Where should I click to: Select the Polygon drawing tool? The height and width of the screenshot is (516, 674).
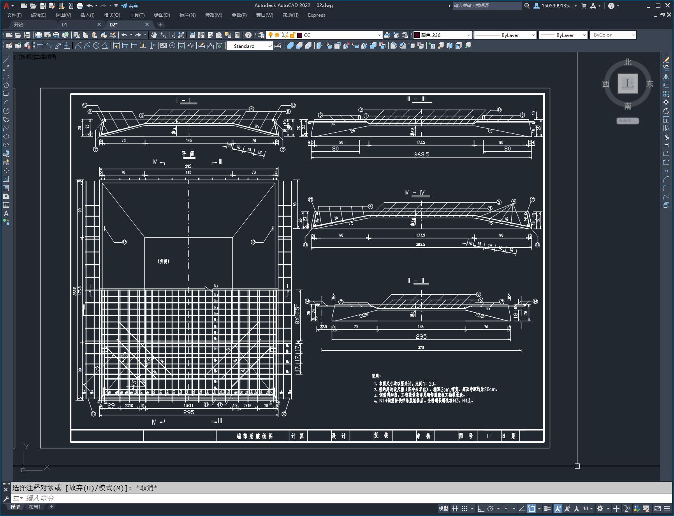(6, 85)
